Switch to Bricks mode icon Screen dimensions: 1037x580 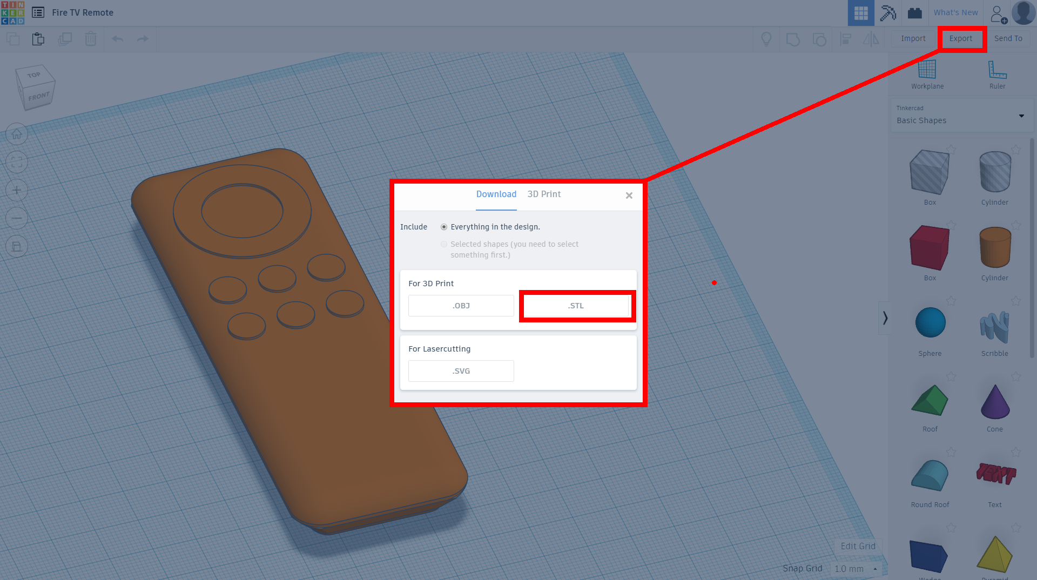pos(915,13)
